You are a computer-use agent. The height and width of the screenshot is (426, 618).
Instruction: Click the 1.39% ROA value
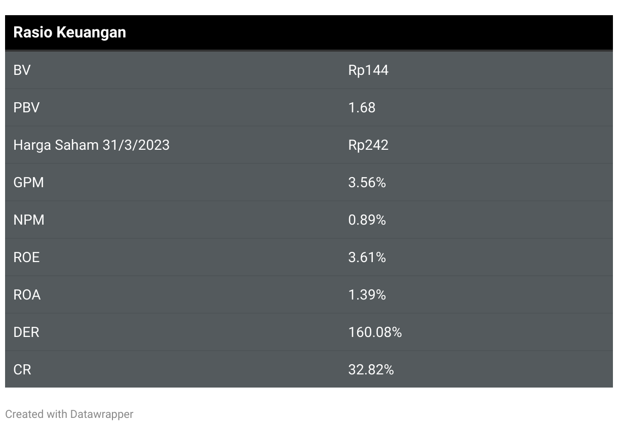click(367, 294)
